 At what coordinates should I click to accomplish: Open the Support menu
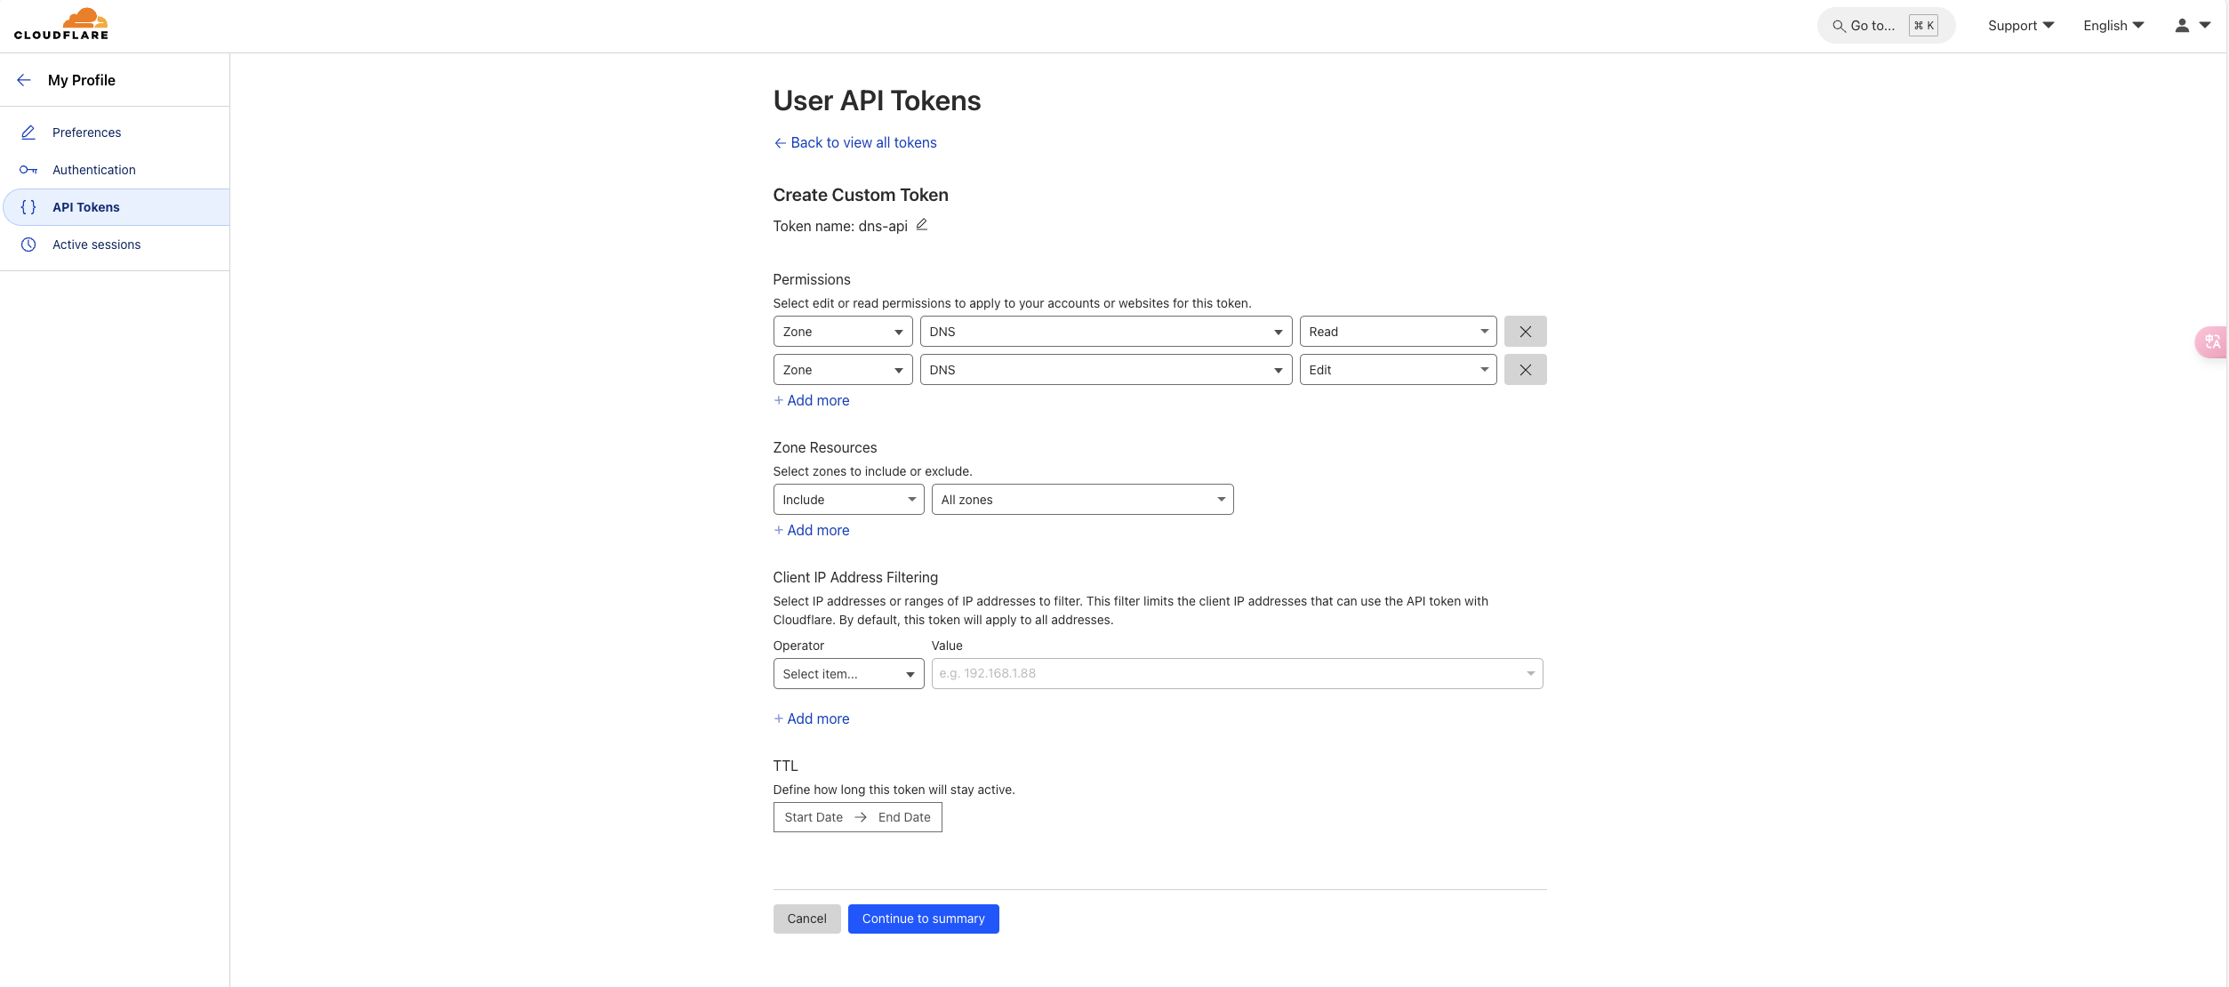[x=2020, y=25]
